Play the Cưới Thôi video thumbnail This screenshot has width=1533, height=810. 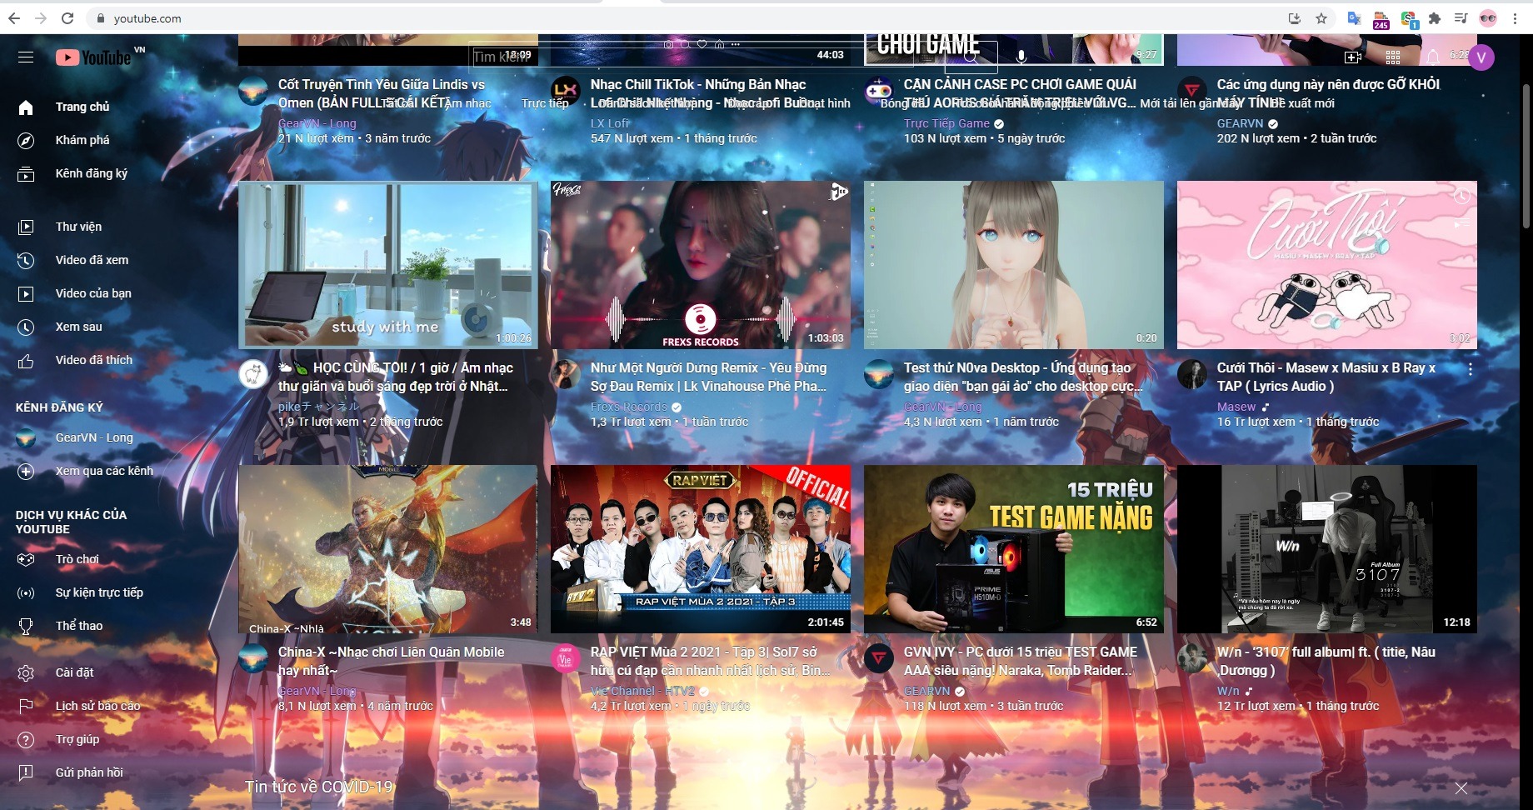click(1327, 265)
